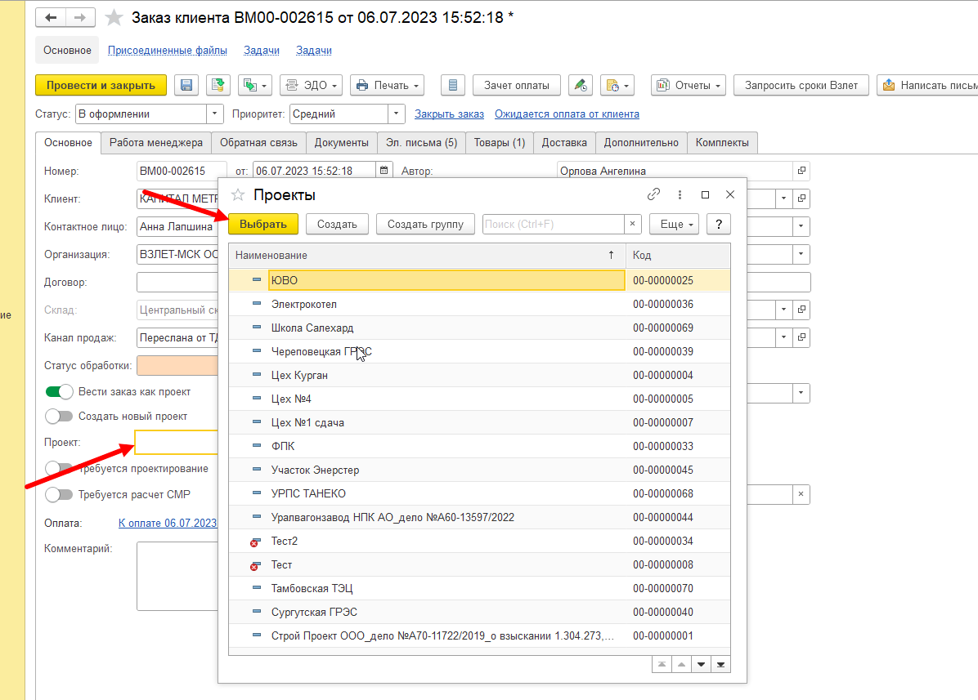Switch to the Работа менеджера tab

click(x=156, y=143)
